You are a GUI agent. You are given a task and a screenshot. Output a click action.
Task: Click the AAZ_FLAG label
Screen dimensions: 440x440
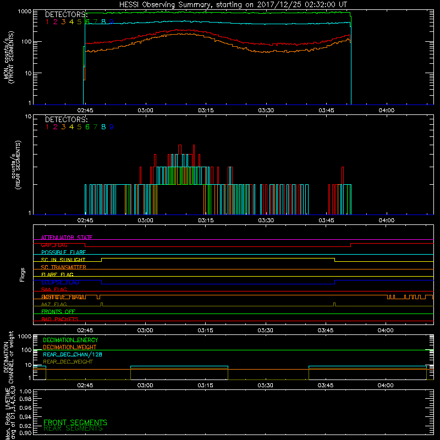(54, 304)
